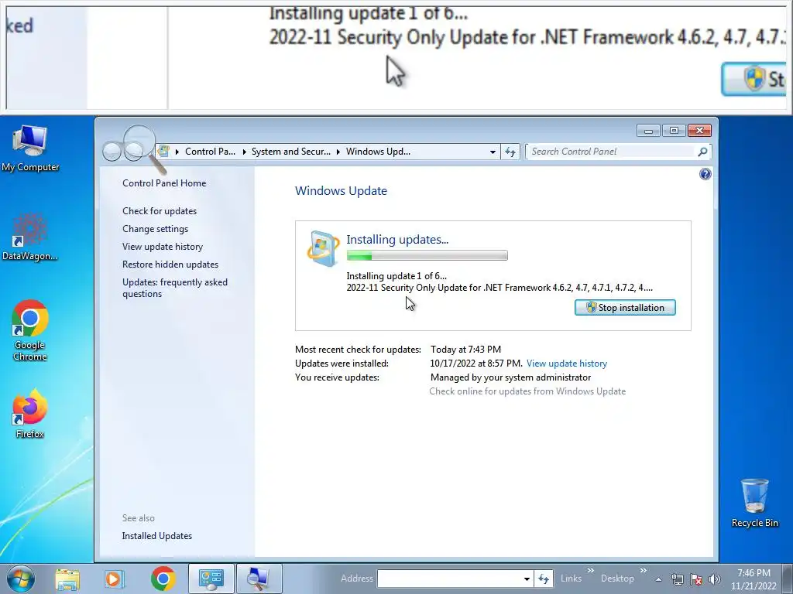
Task: Click the Installing updates heading
Action: click(x=397, y=240)
